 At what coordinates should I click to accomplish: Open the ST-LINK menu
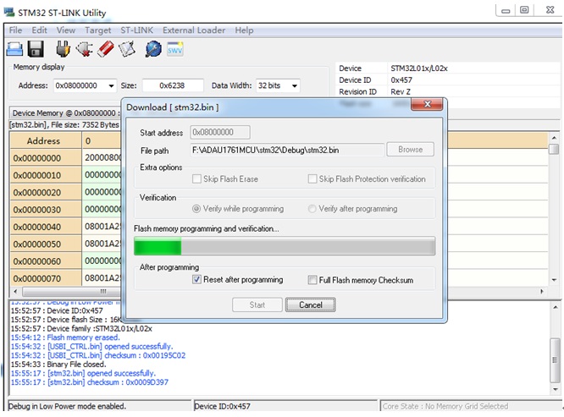[136, 30]
